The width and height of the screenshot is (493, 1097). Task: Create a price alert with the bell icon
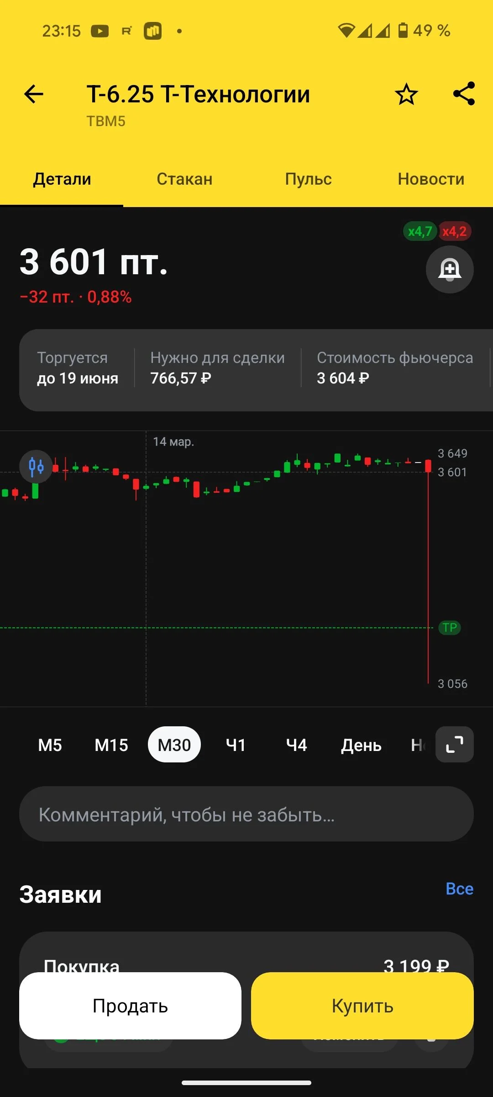[x=450, y=269]
